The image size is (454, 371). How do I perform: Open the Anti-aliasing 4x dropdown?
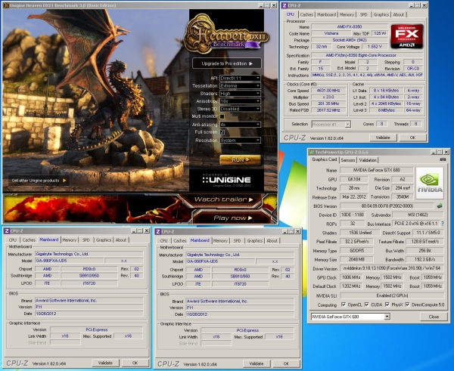click(x=240, y=125)
